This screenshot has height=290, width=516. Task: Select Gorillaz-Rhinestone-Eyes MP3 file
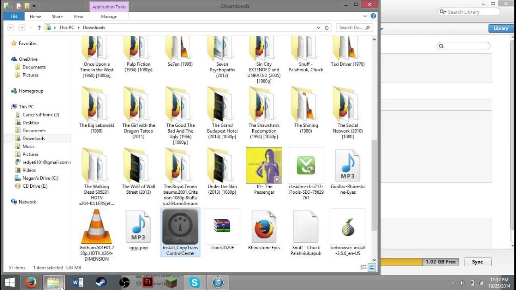[348, 171]
